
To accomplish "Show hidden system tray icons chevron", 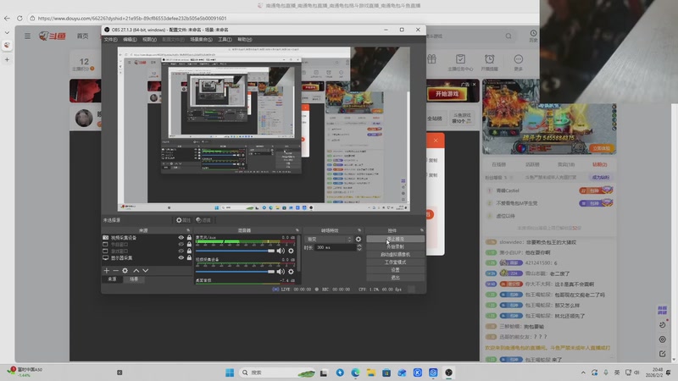I will point(583,373).
